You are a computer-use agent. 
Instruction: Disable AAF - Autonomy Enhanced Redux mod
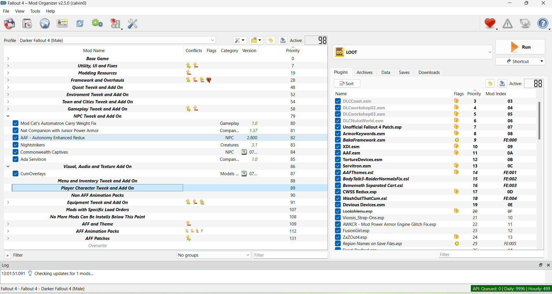tap(16, 138)
